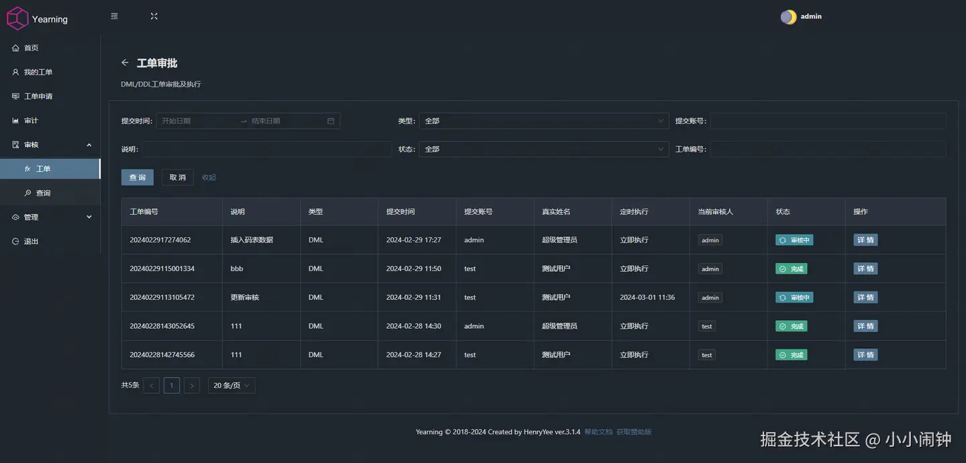Viewport: 966px width, 463px height.
Task: Click order number 2024022917274062
Action: (160, 240)
